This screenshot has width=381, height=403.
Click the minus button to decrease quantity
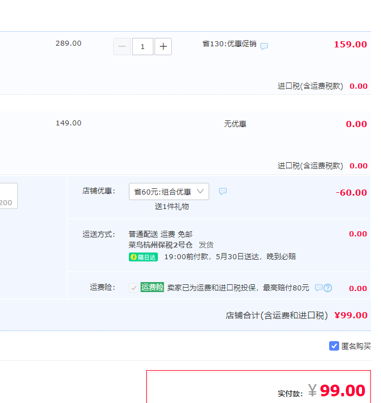(122, 47)
